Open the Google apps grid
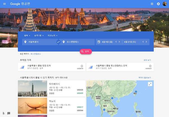 click(152, 4)
